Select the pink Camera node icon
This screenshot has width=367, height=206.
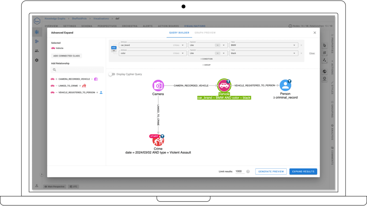(x=158, y=85)
